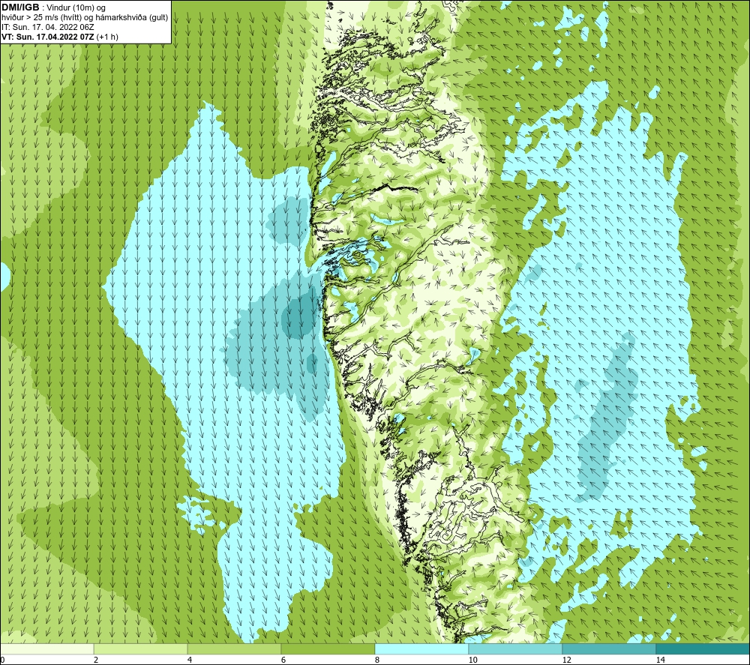
Task: Click the legend scale value 6
Action: pyautogui.click(x=283, y=660)
